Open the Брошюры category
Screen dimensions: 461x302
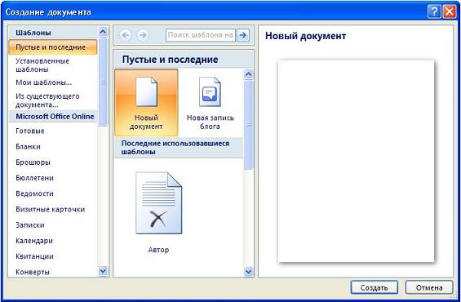(33, 162)
